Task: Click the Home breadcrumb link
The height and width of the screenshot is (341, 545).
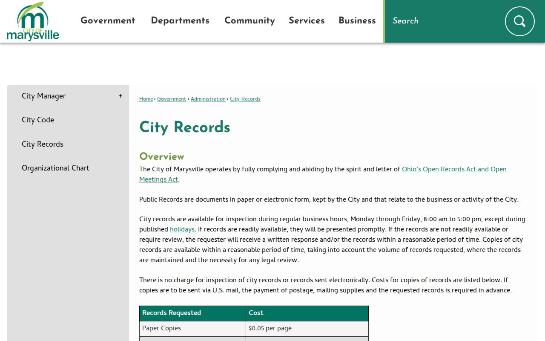Action: (x=146, y=99)
